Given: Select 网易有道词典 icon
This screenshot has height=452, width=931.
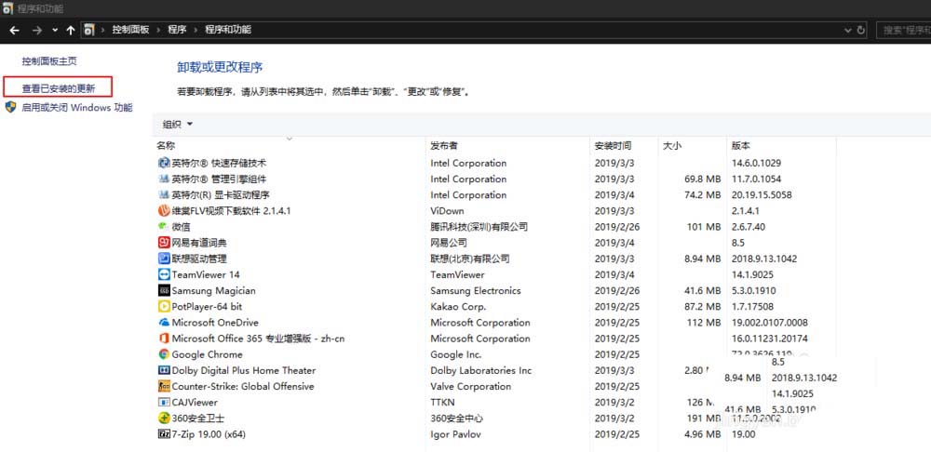Looking at the screenshot, I should click(x=164, y=243).
